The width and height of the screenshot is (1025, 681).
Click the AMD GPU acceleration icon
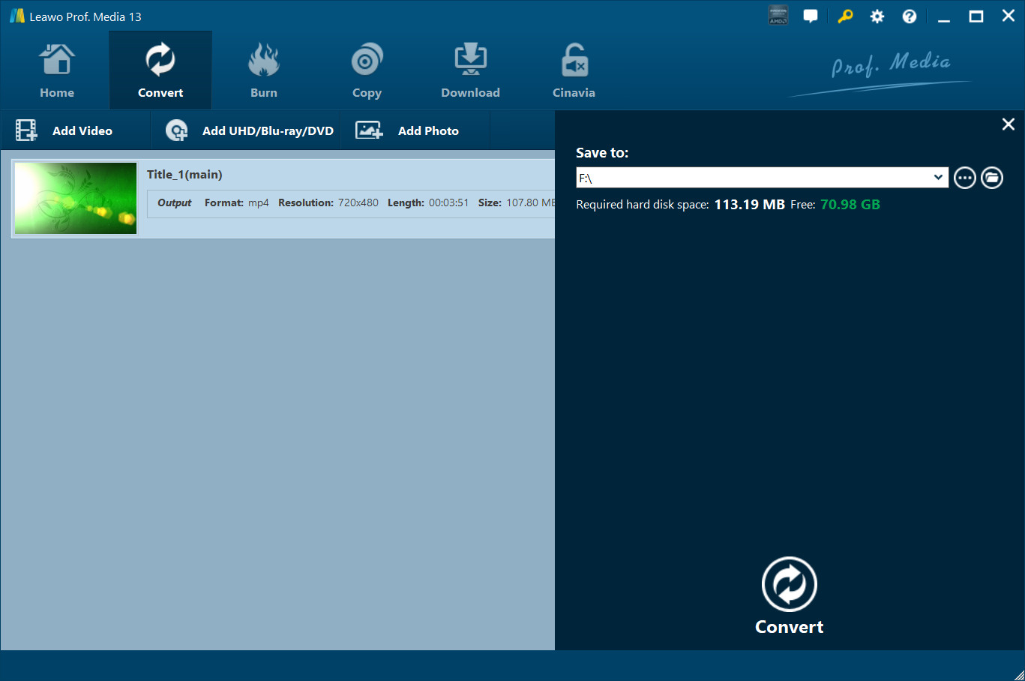[778, 16]
